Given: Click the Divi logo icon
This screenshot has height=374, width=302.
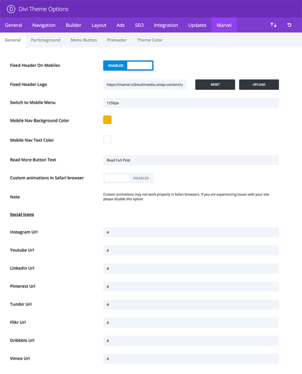Looking at the screenshot, I should pos(11,9).
